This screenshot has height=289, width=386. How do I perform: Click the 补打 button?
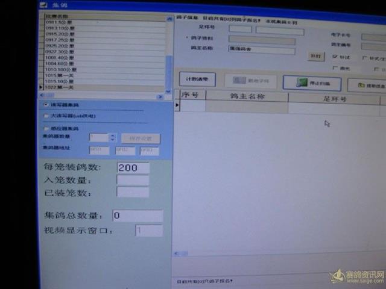(315, 56)
